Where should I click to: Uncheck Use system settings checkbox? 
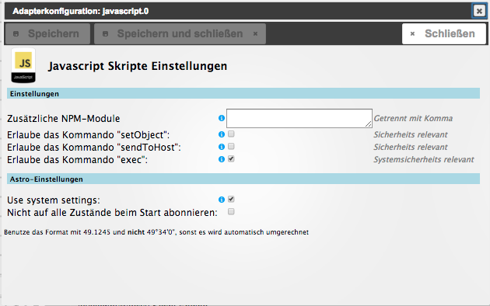231,200
